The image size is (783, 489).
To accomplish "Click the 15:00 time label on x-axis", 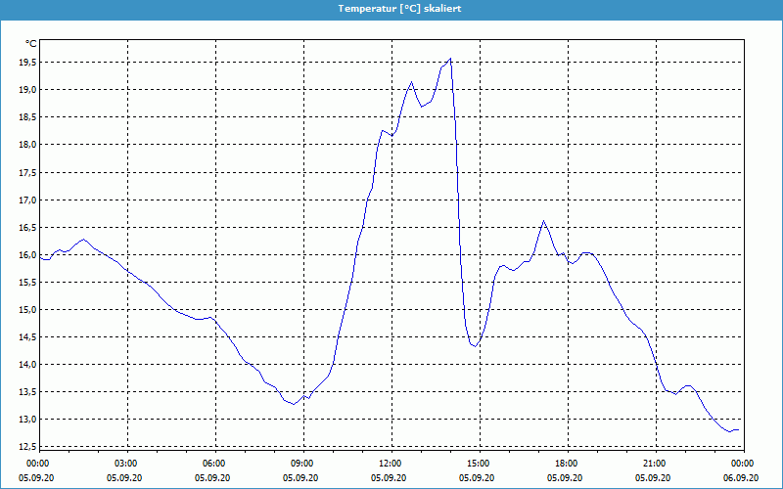I will 479,464.
